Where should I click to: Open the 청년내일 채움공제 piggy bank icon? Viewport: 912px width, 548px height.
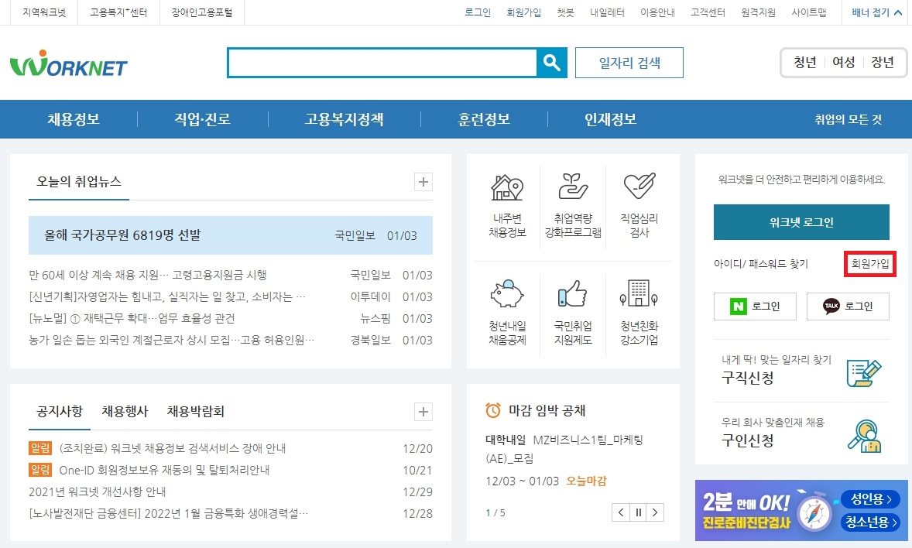[506, 293]
